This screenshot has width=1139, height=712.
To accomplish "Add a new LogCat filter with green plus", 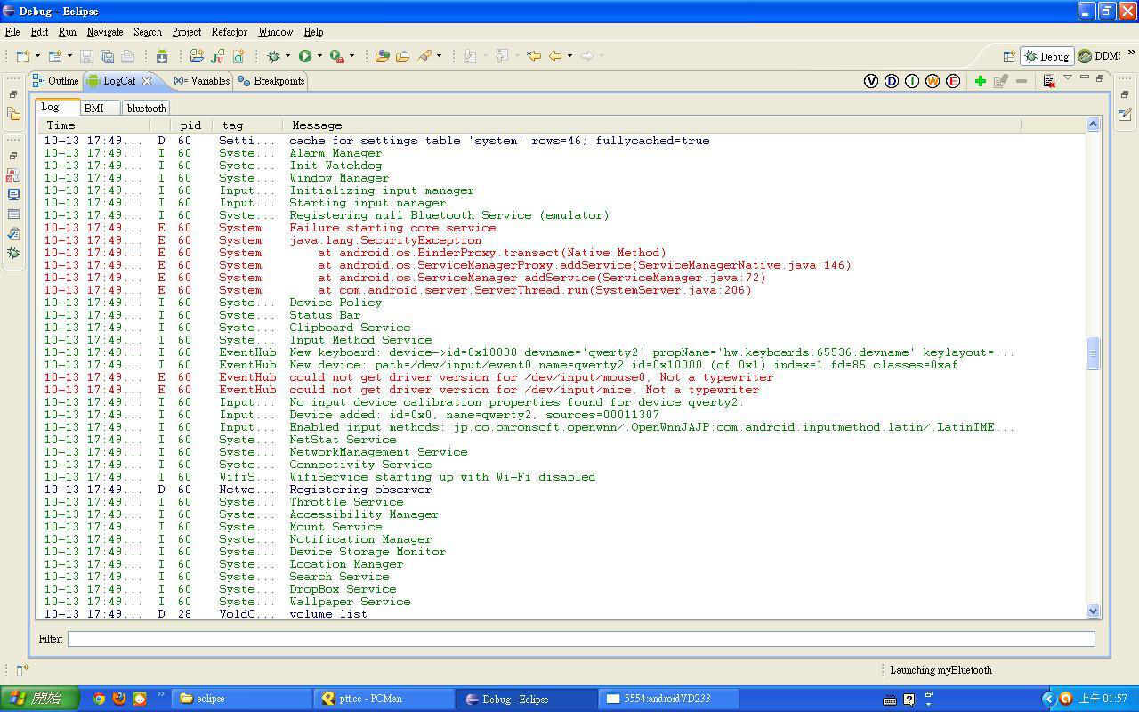I will (980, 81).
